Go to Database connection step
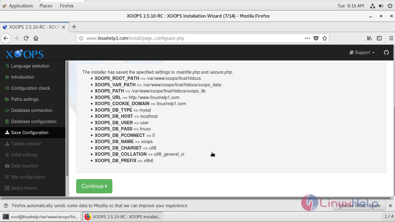The height and width of the screenshot is (222, 395). pos(31,110)
